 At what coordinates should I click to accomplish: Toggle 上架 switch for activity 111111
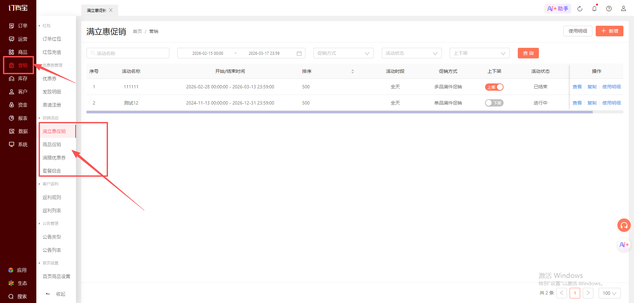click(494, 87)
